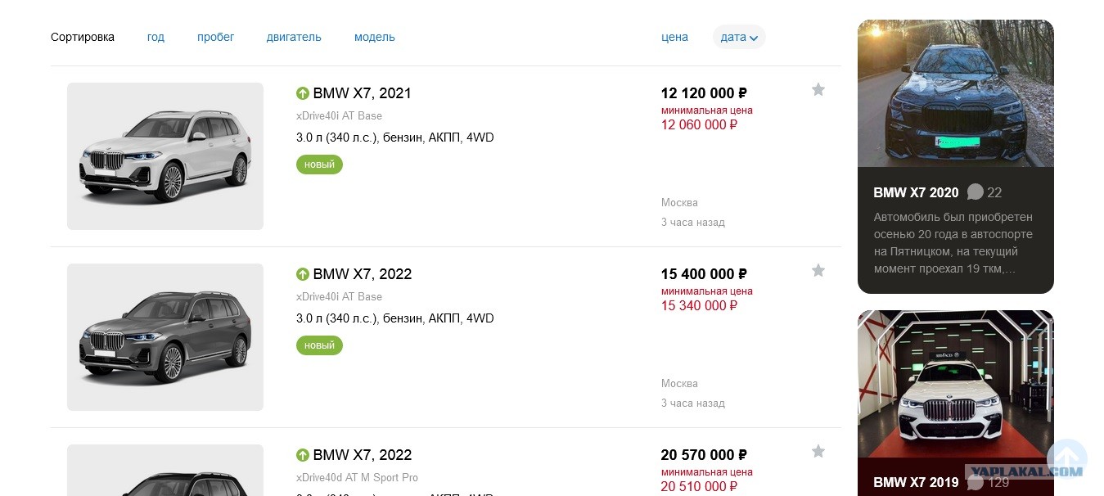Open white BMW X7 2021 car thumbnail
Viewport: 1104px width, 496px height.
[x=165, y=156]
